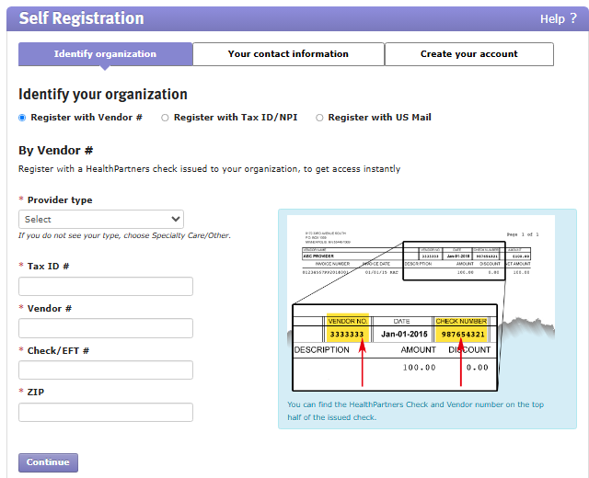Open Your contact information tab
The height and width of the screenshot is (478, 589).
(288, 54)
